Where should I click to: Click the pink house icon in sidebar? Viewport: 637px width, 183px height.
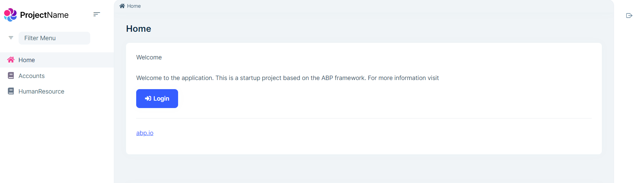[x=11, y=60]
